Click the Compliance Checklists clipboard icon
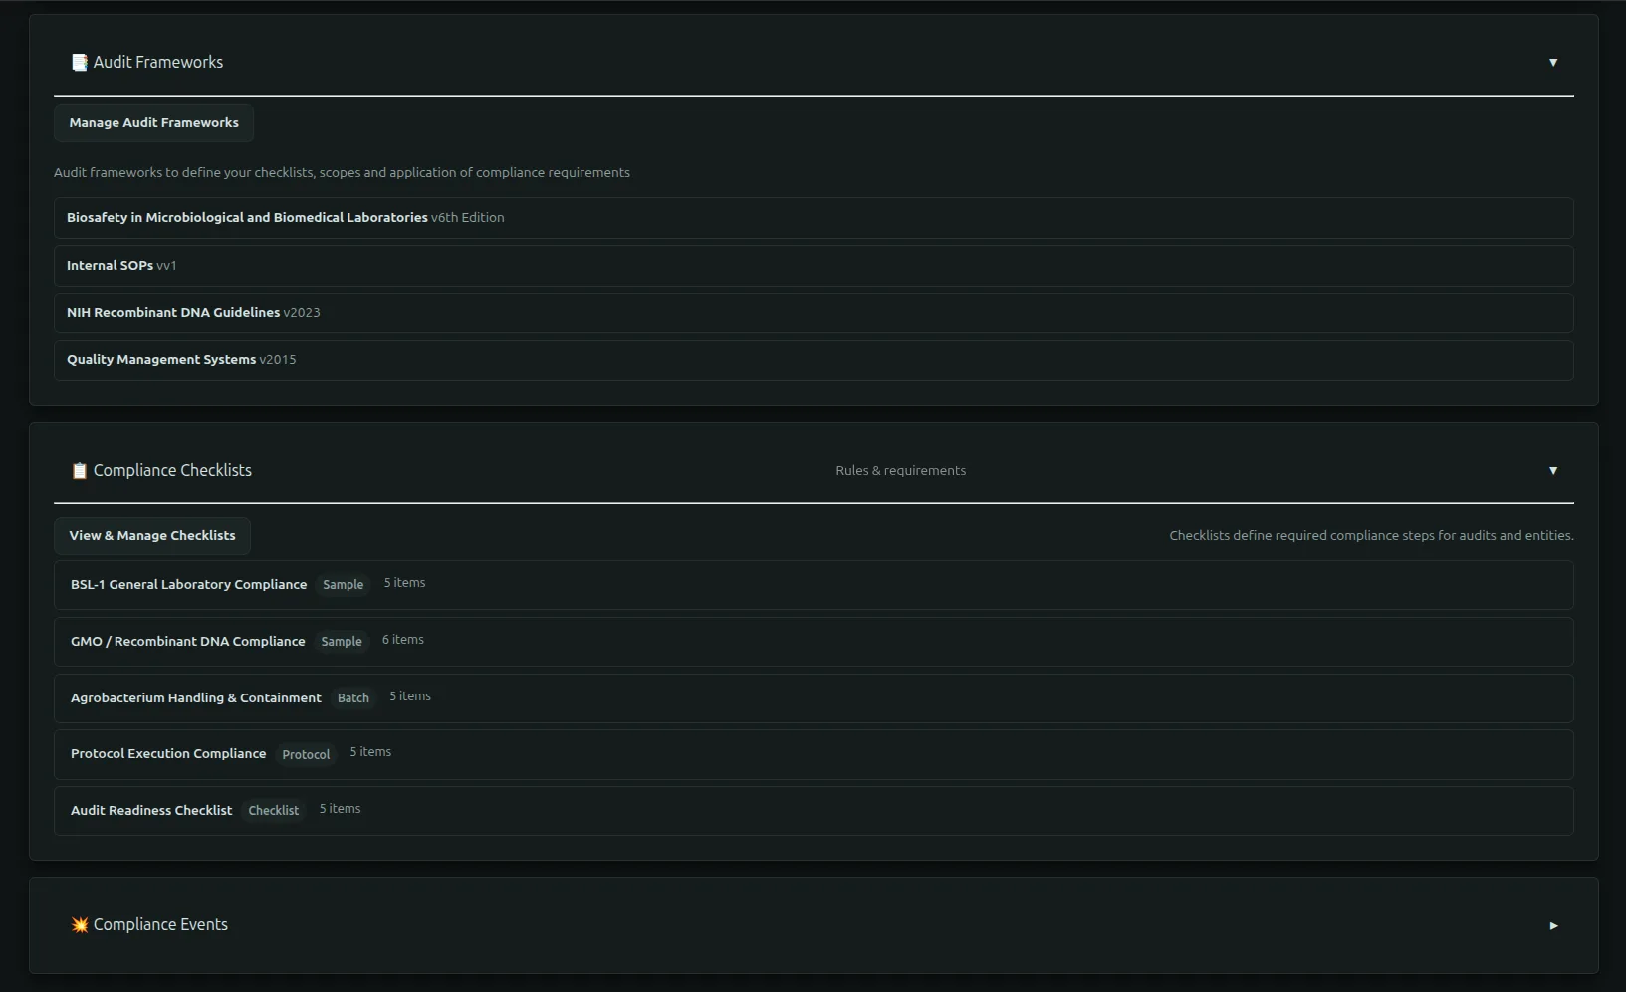1626x992 pixels. 80,470
